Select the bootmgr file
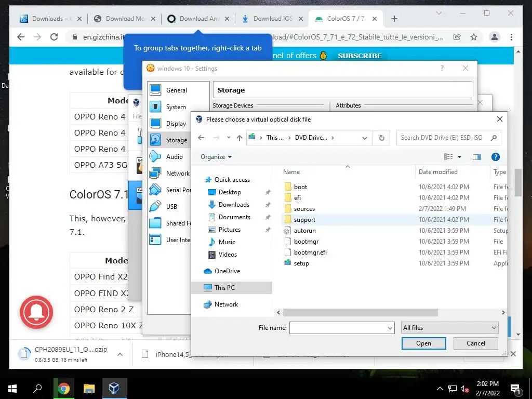The height and width of the screenshot is (399, 532). (x=306, y=241)
